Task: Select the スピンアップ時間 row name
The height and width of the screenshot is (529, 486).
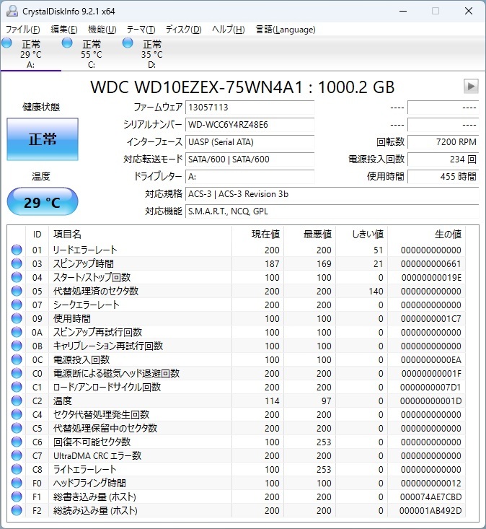Action: (x=83, y=264)
